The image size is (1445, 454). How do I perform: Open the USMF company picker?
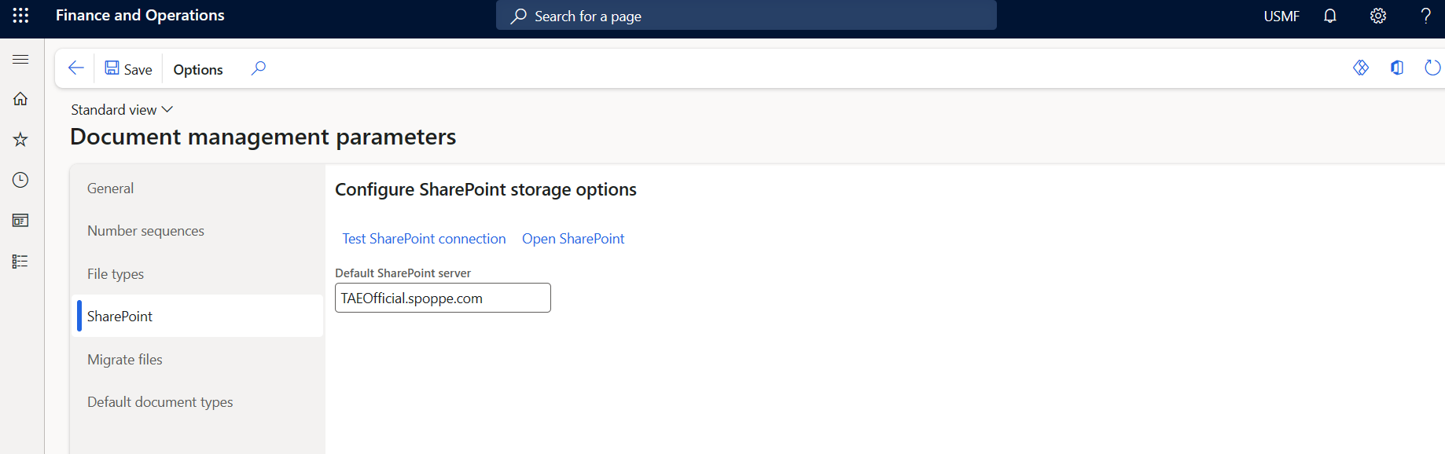[1281, 16]
